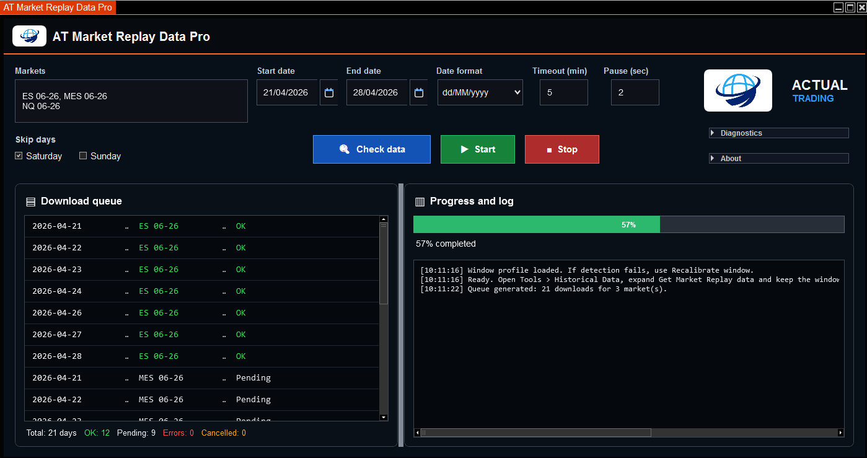Click the download queue scroll down arrow
This screenshot has width=867, height=458.
384,417
